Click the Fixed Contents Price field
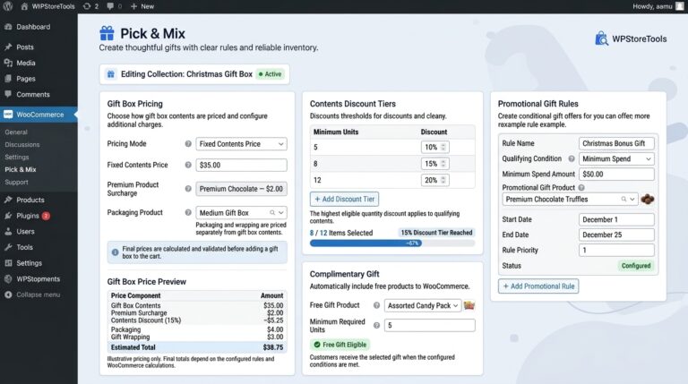688x384 pixels. point(241,165)
